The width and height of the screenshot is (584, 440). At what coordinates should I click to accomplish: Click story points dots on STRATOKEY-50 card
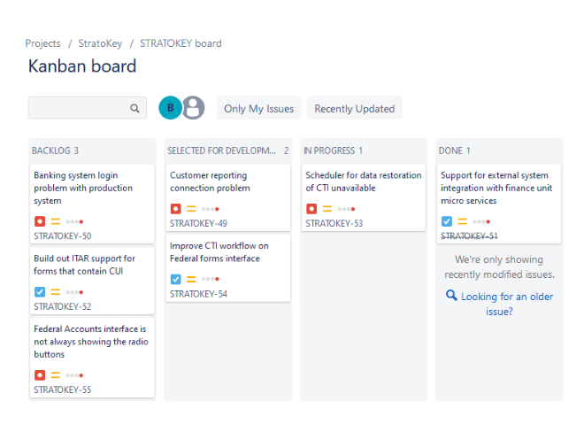tap(74, 221)
